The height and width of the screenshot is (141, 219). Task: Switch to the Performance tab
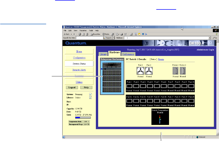coord(128,54)
